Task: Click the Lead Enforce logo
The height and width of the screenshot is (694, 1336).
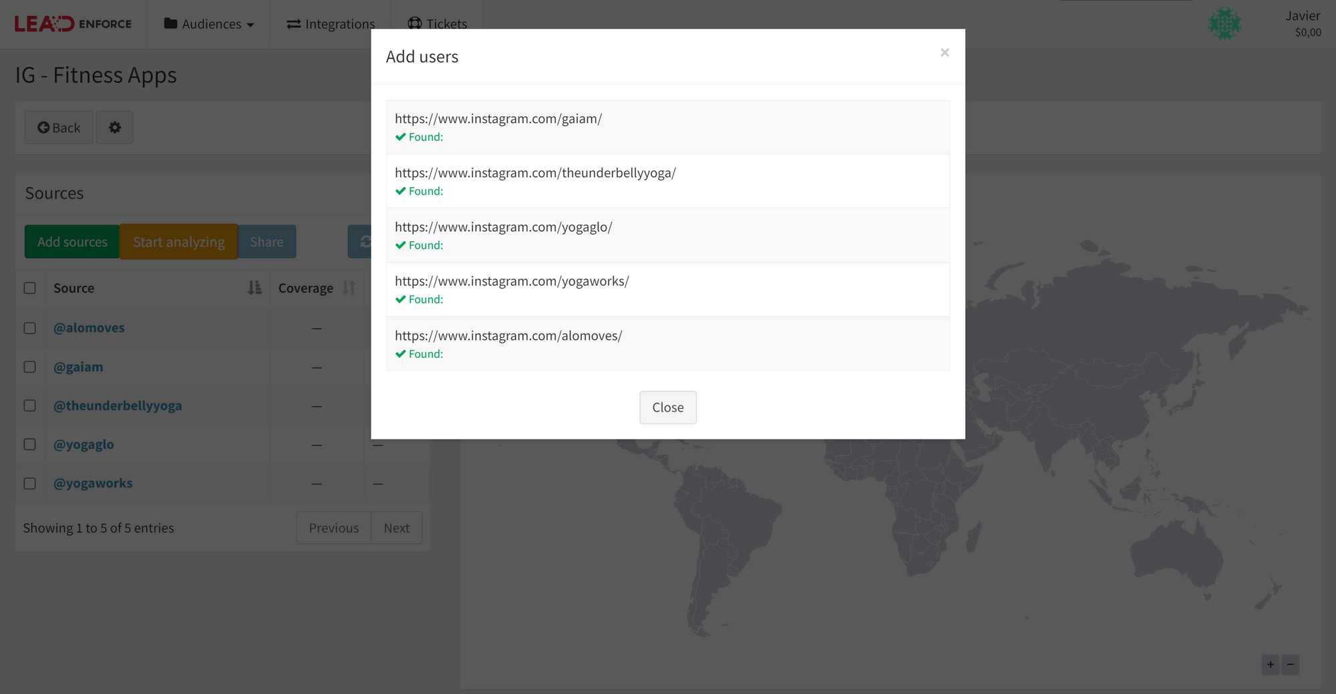Action: coord(73,24)
